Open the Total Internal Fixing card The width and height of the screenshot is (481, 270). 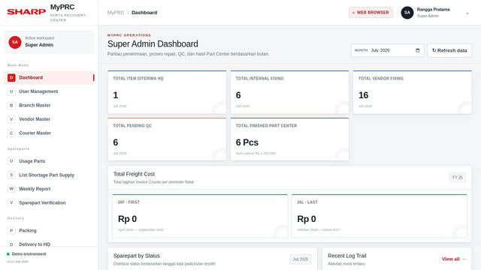(x=289, y=92)
